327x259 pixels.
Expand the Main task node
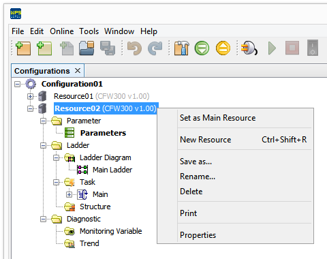pyautogui.click(x=69, y=194)
